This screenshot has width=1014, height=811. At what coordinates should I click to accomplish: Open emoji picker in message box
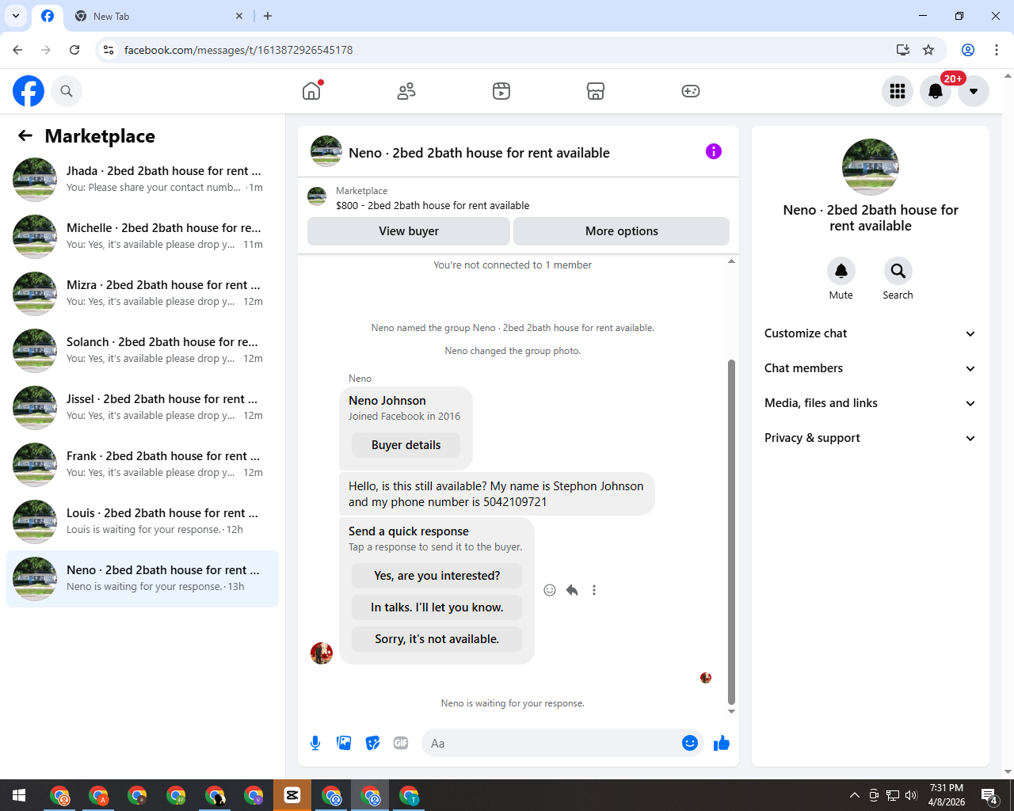[690, 743]
